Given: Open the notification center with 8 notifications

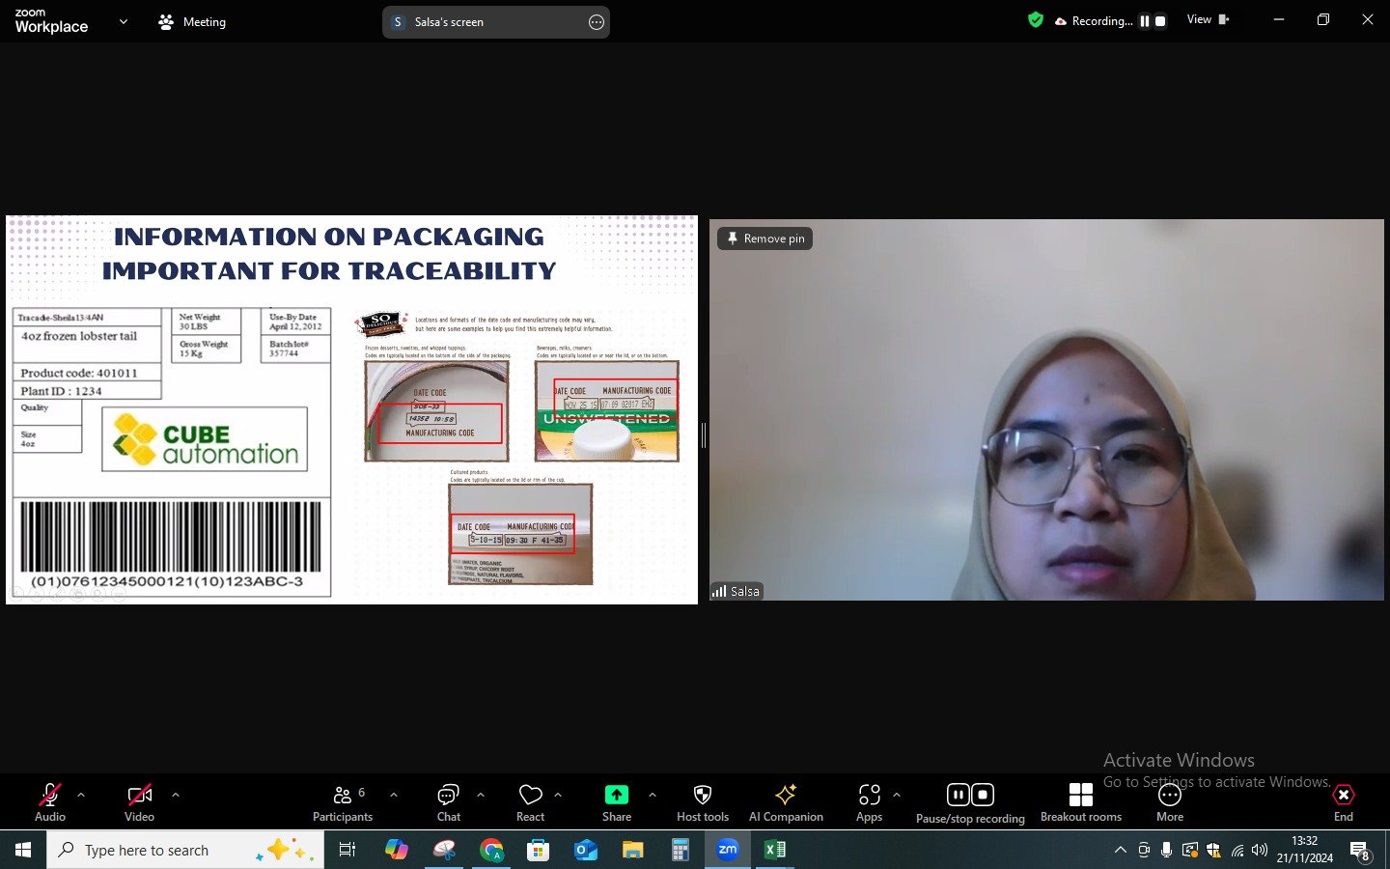Looking at the screenshot, I should (x=1361, y=851).
